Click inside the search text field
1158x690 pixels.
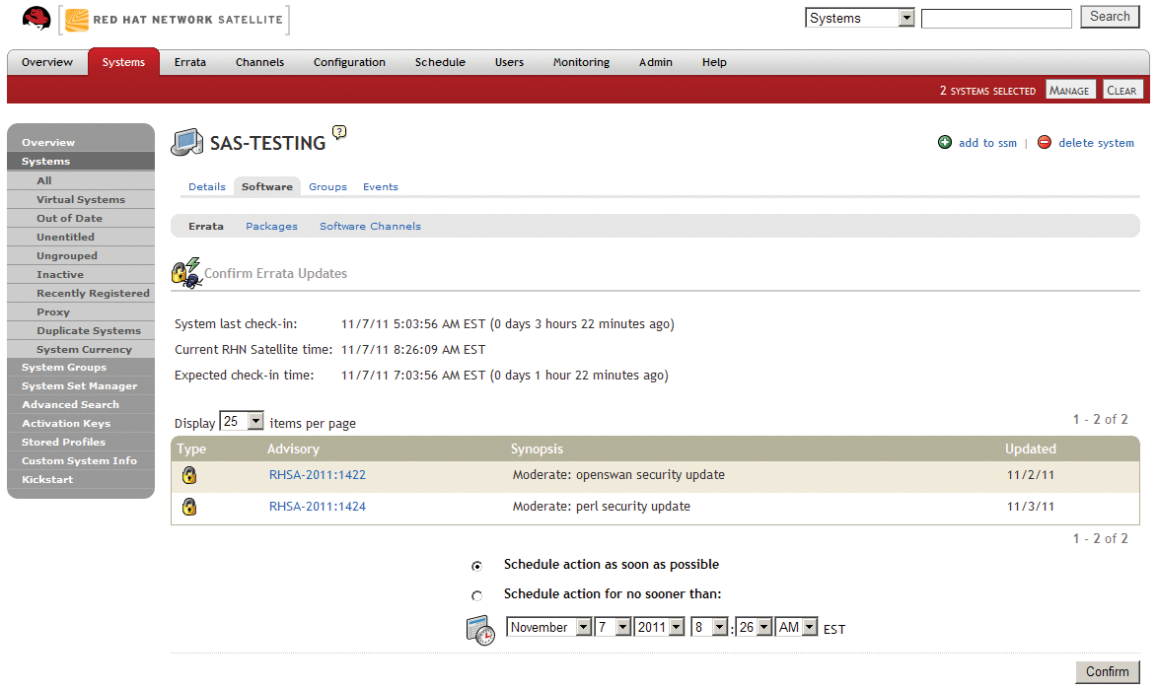point(996,17)
